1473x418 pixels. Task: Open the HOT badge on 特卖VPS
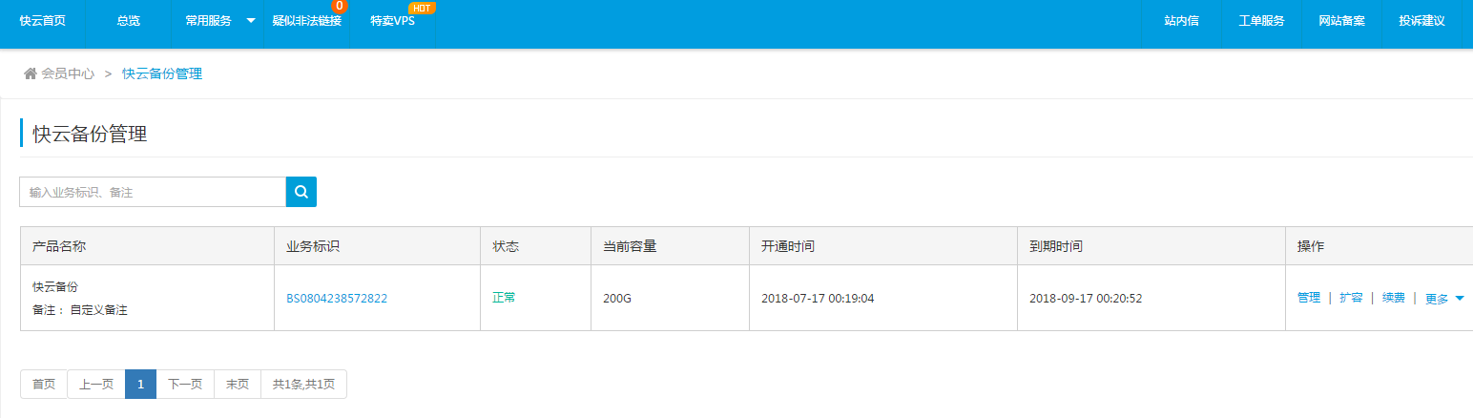(x=422, y=9)
